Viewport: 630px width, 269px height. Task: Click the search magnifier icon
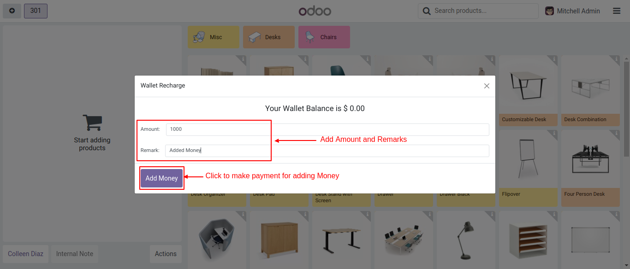427,11
